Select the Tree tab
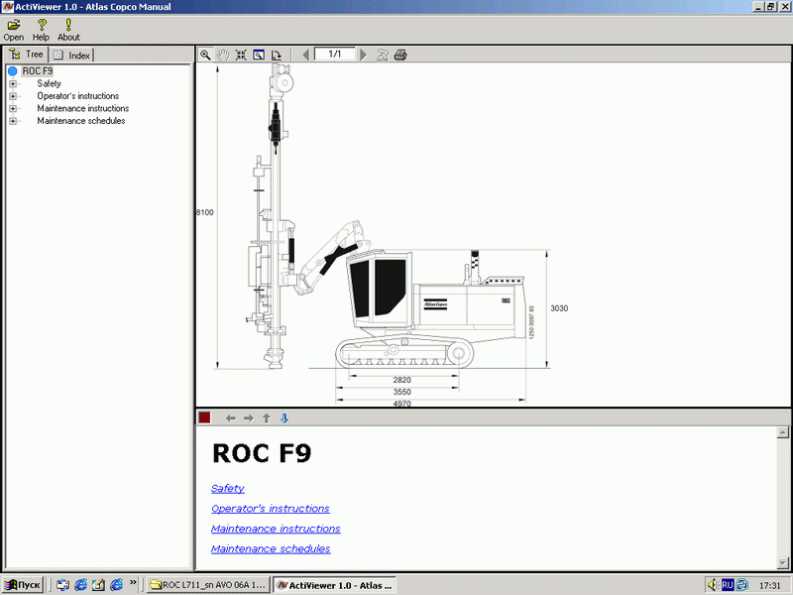Viewport: 793px width, 595px height. 27,56
